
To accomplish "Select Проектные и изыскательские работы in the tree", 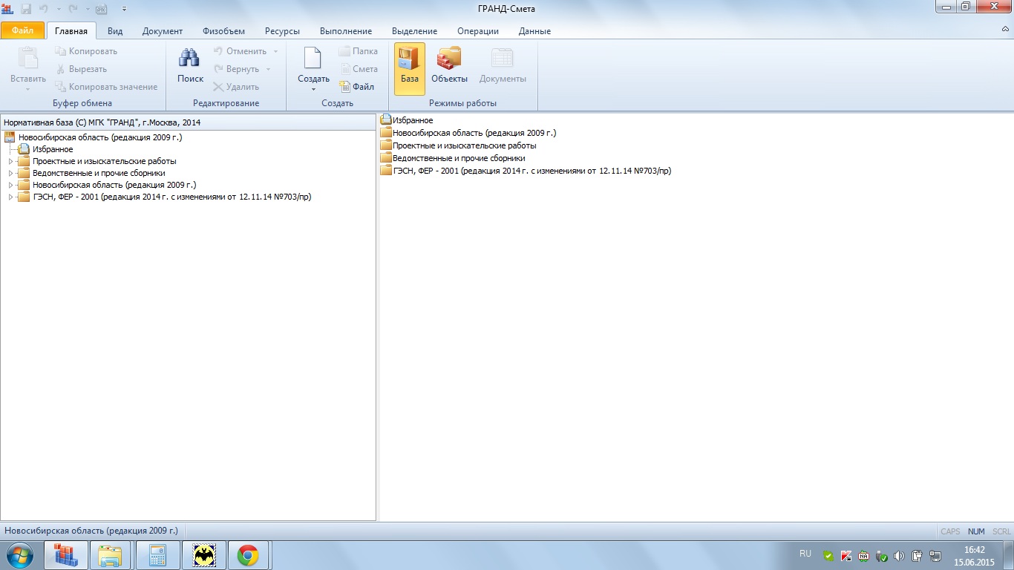I will click(105, 161).
